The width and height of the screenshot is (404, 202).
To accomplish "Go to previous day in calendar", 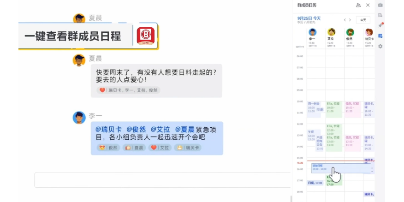I will (345, 20).
